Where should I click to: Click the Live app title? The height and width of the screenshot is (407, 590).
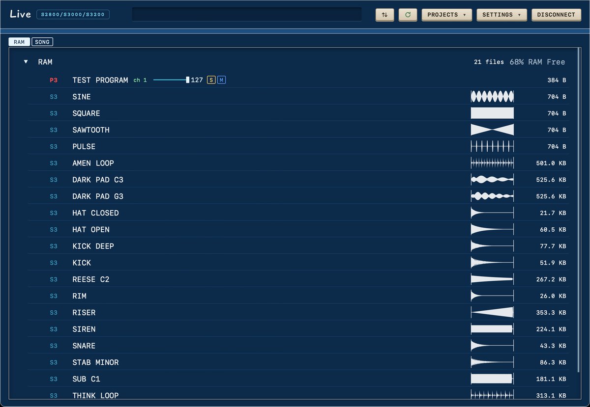(x=20, y=14)
